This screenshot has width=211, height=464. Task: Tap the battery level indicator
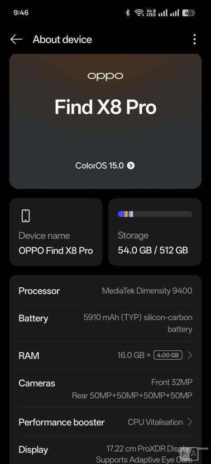click(188, 13)
